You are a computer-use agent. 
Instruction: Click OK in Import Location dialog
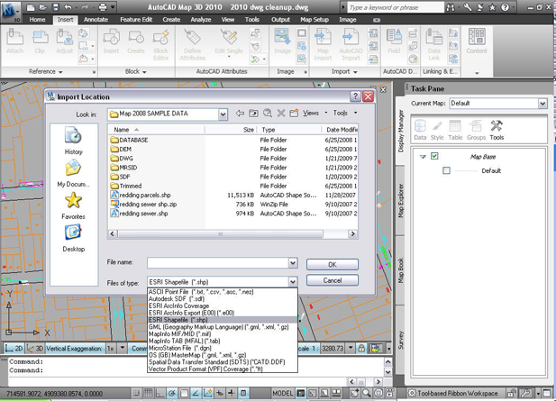click(x=333, y=265)
